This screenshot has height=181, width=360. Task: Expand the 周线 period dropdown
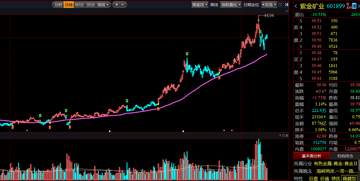[x=103, y=5]
